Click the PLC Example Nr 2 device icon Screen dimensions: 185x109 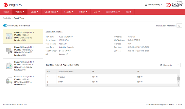click(9, 66)
